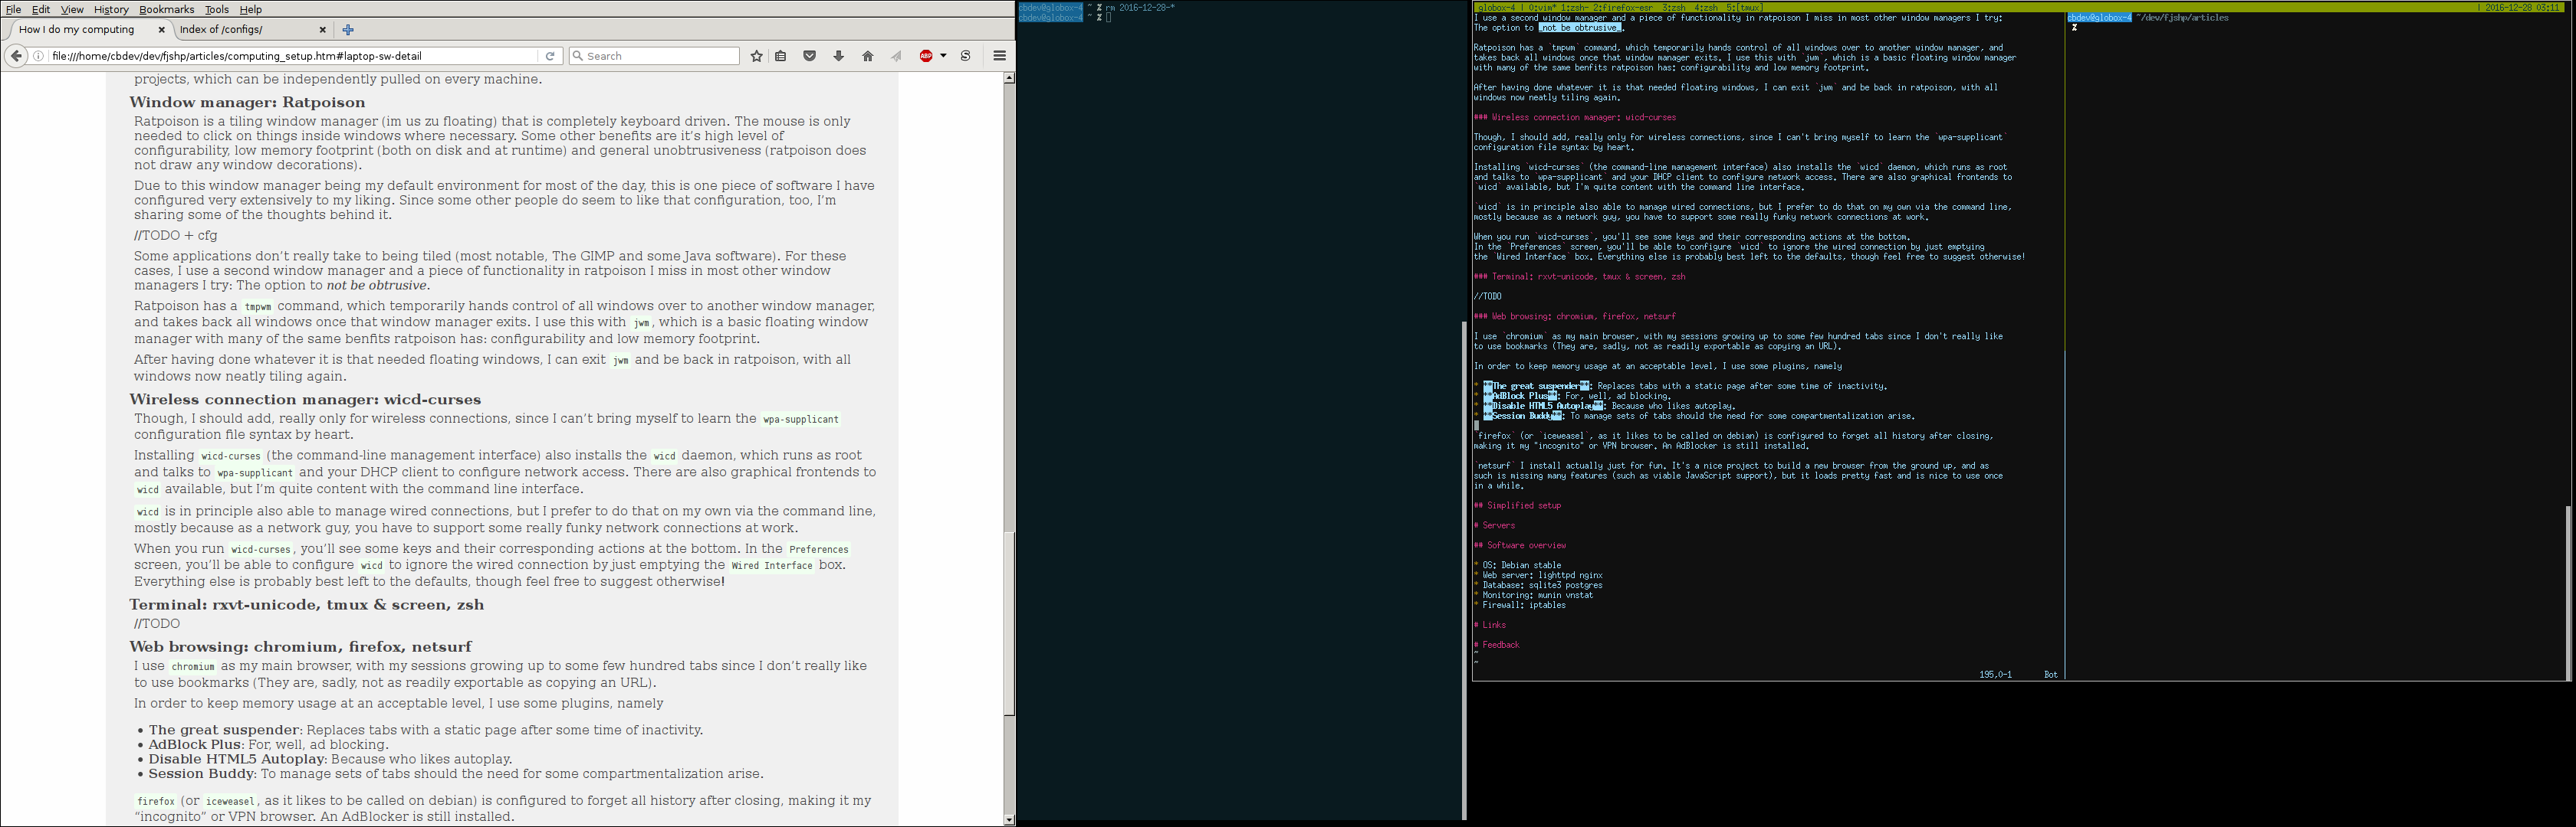Open the search engine dropdown
The height and width of the screenshot is (827, 2576).
pos(577,56)
